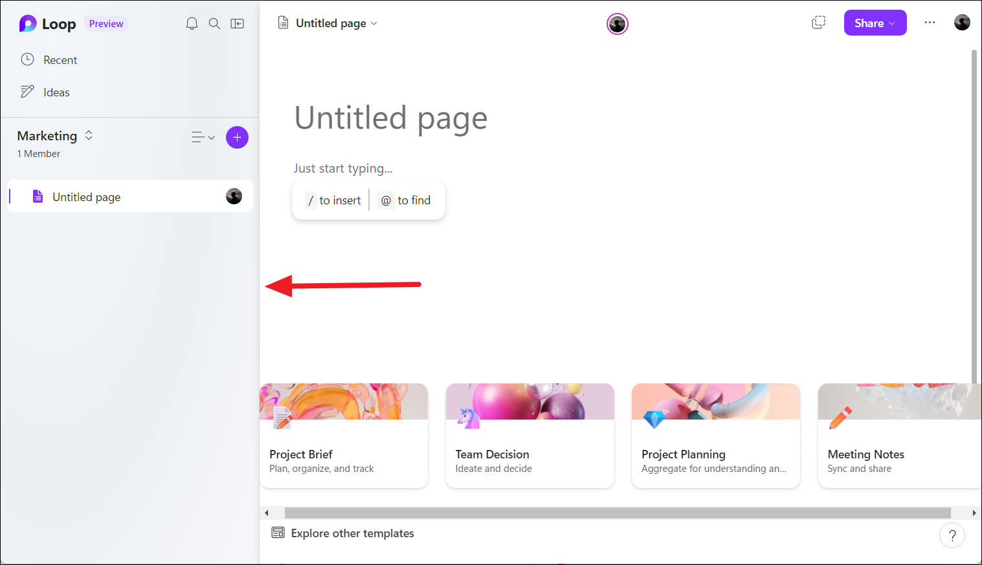The width and height of the screenshot is (982, 565).
Task: Click the templates scrollbar left arrow
Action: pos(266,513)
